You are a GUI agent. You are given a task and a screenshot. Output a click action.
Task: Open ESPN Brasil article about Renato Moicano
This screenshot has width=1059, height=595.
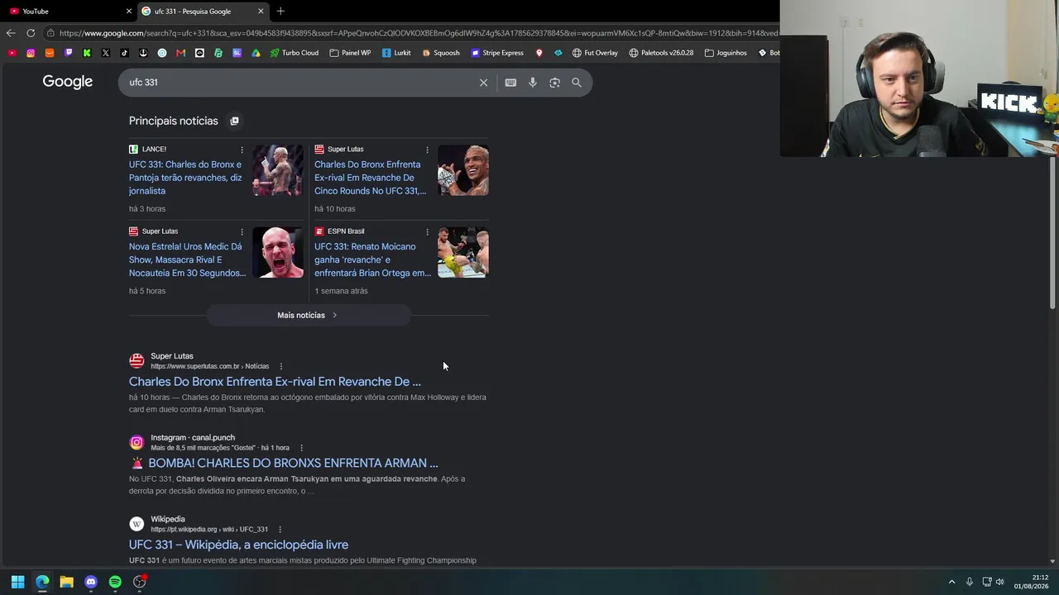372,259
